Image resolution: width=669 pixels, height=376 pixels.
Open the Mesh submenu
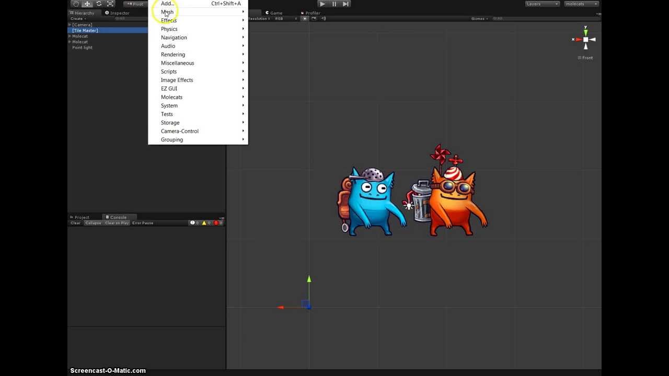coord(198,11)
